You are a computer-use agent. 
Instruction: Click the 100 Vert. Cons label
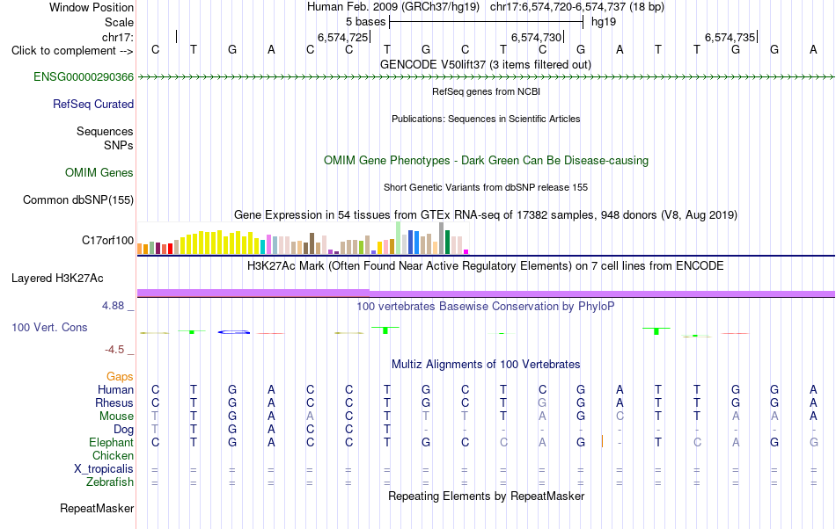click(x=49, y=328)
